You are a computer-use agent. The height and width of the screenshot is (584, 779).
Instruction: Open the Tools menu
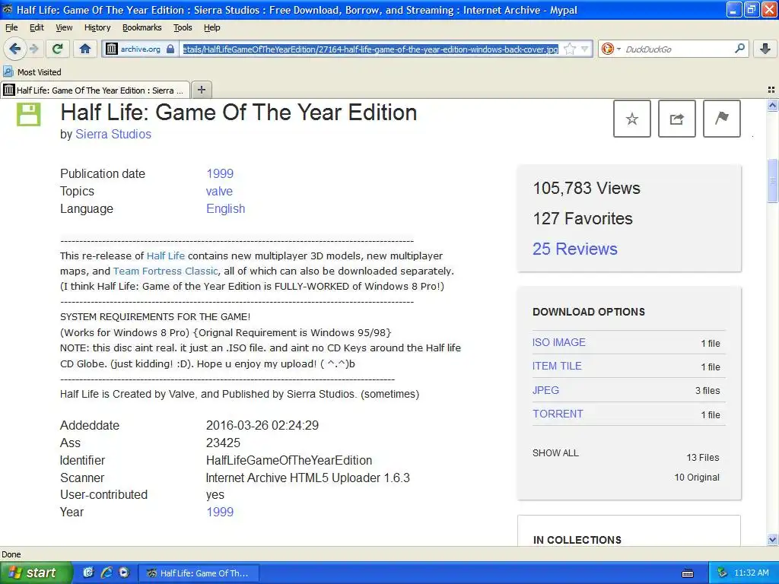(183, 27)
